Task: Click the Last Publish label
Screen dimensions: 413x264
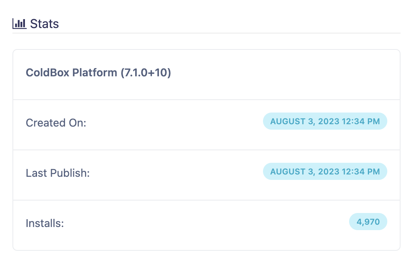Action: pos(58,173)
